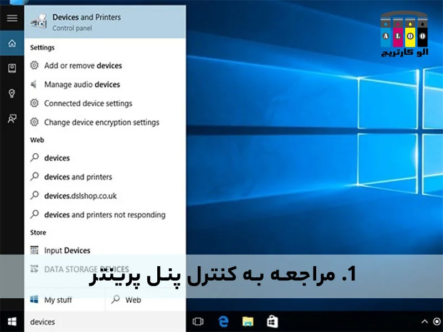This screenshot has height=332, width=443.
Task: Open Manage audio devices setting
Action: pyautogui.click(x=105, y=85)
